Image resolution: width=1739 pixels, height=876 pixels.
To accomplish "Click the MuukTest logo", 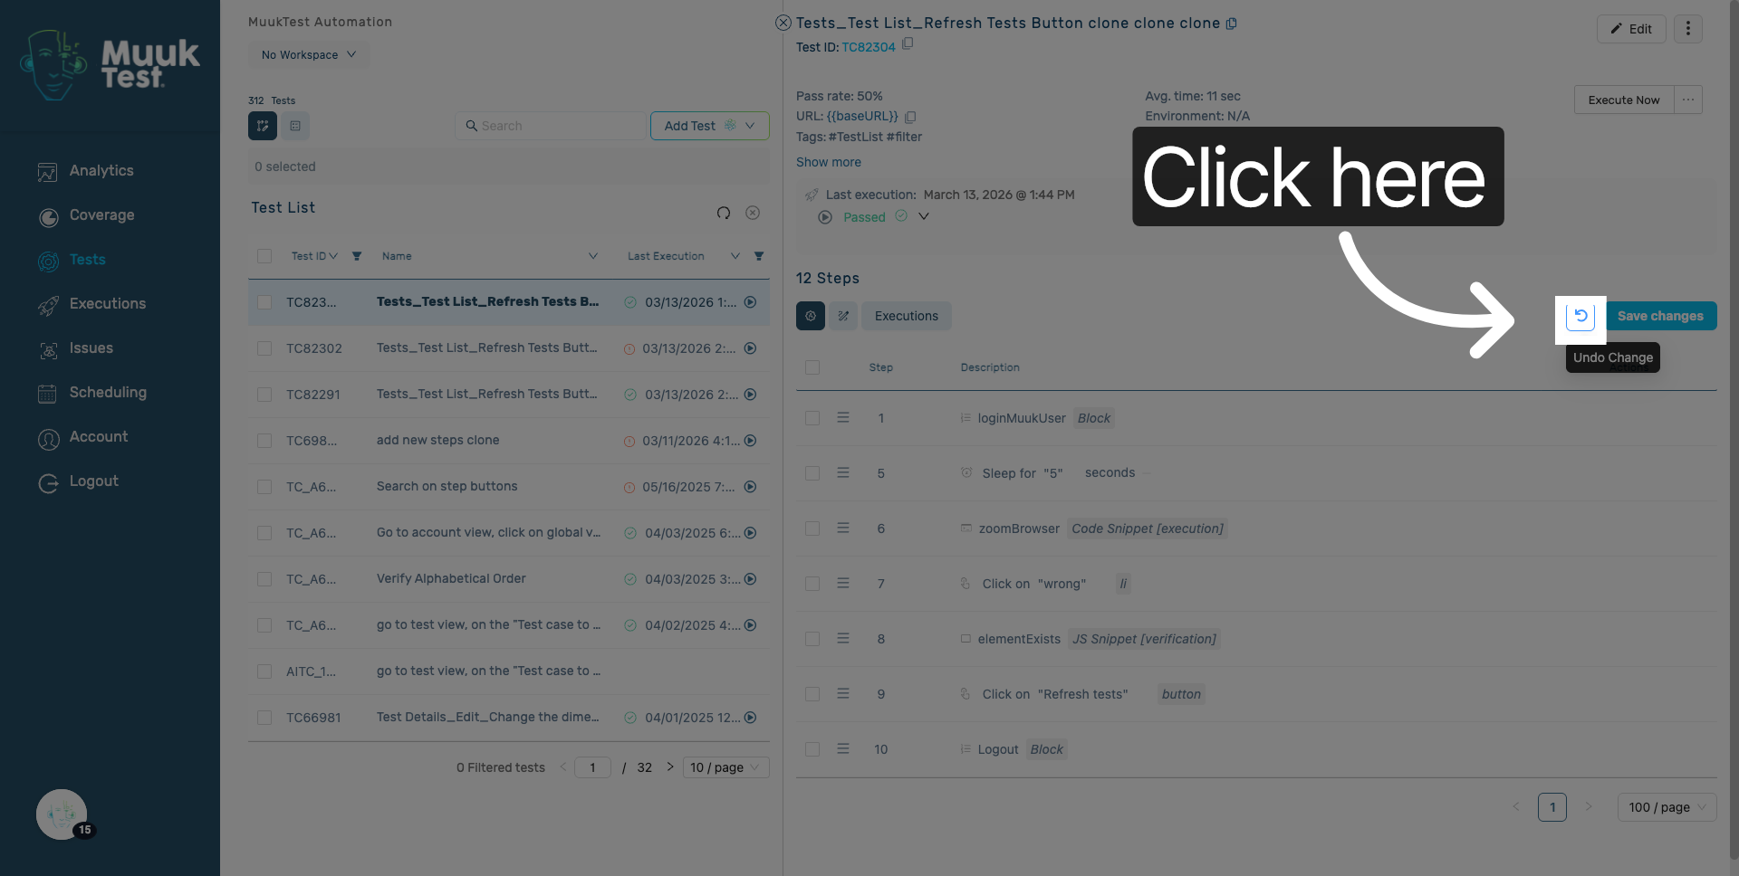I will coord(110,63).
